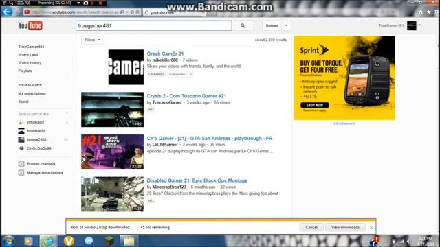Open Social feed in sidebar

(x=23, y=102)
